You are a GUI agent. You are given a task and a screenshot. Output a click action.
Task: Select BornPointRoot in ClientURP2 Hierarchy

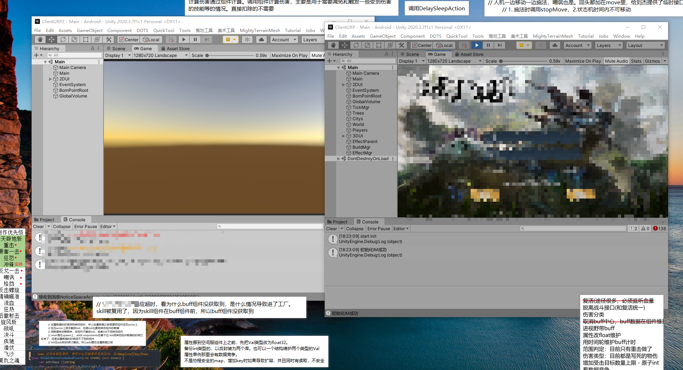pos(74,90)
